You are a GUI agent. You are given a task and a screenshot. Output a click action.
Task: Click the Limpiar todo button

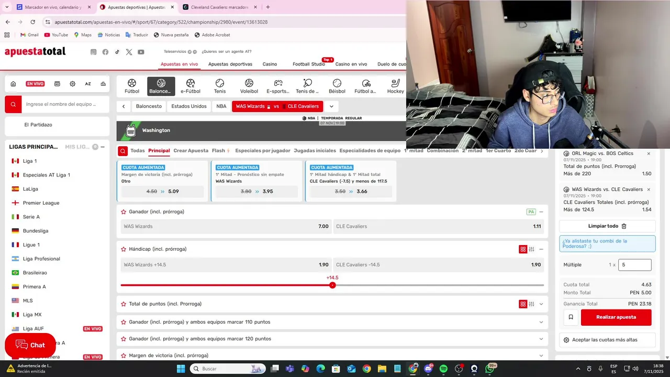pos(607,226)
